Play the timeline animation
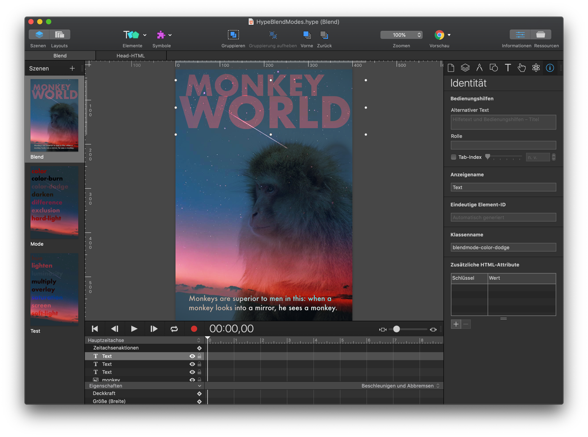Screen dimensions: 588x437 click(134, 329)
